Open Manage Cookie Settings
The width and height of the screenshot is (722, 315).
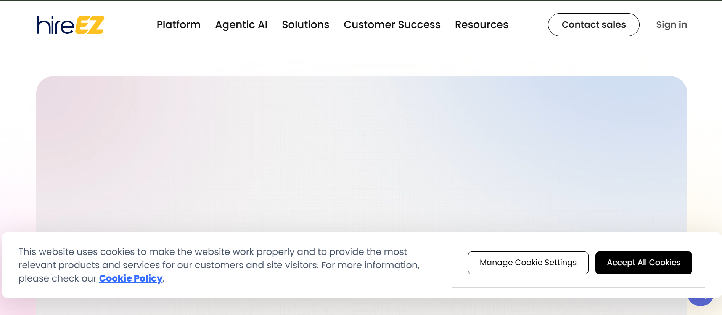coord(528,262)
